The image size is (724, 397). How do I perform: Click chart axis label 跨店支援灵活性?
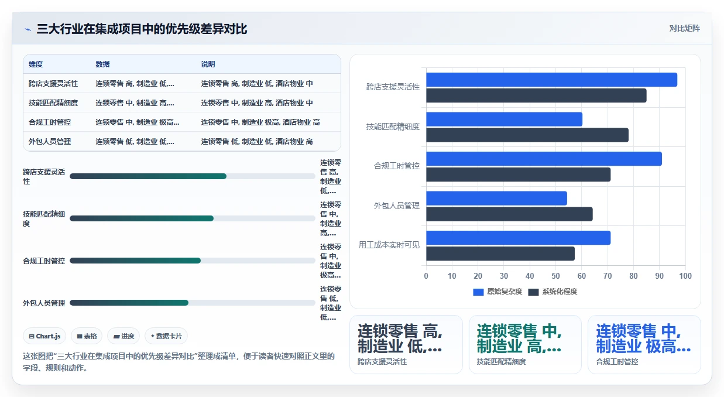[x=393, y=87]
